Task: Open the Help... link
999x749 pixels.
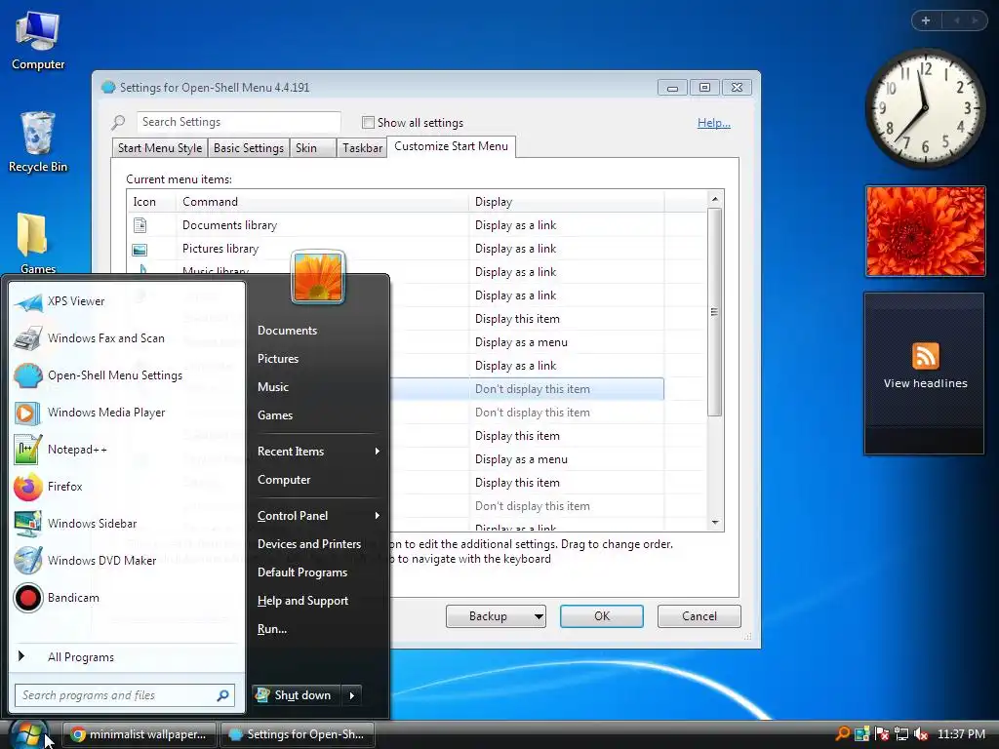Action: tap(713, 123)
